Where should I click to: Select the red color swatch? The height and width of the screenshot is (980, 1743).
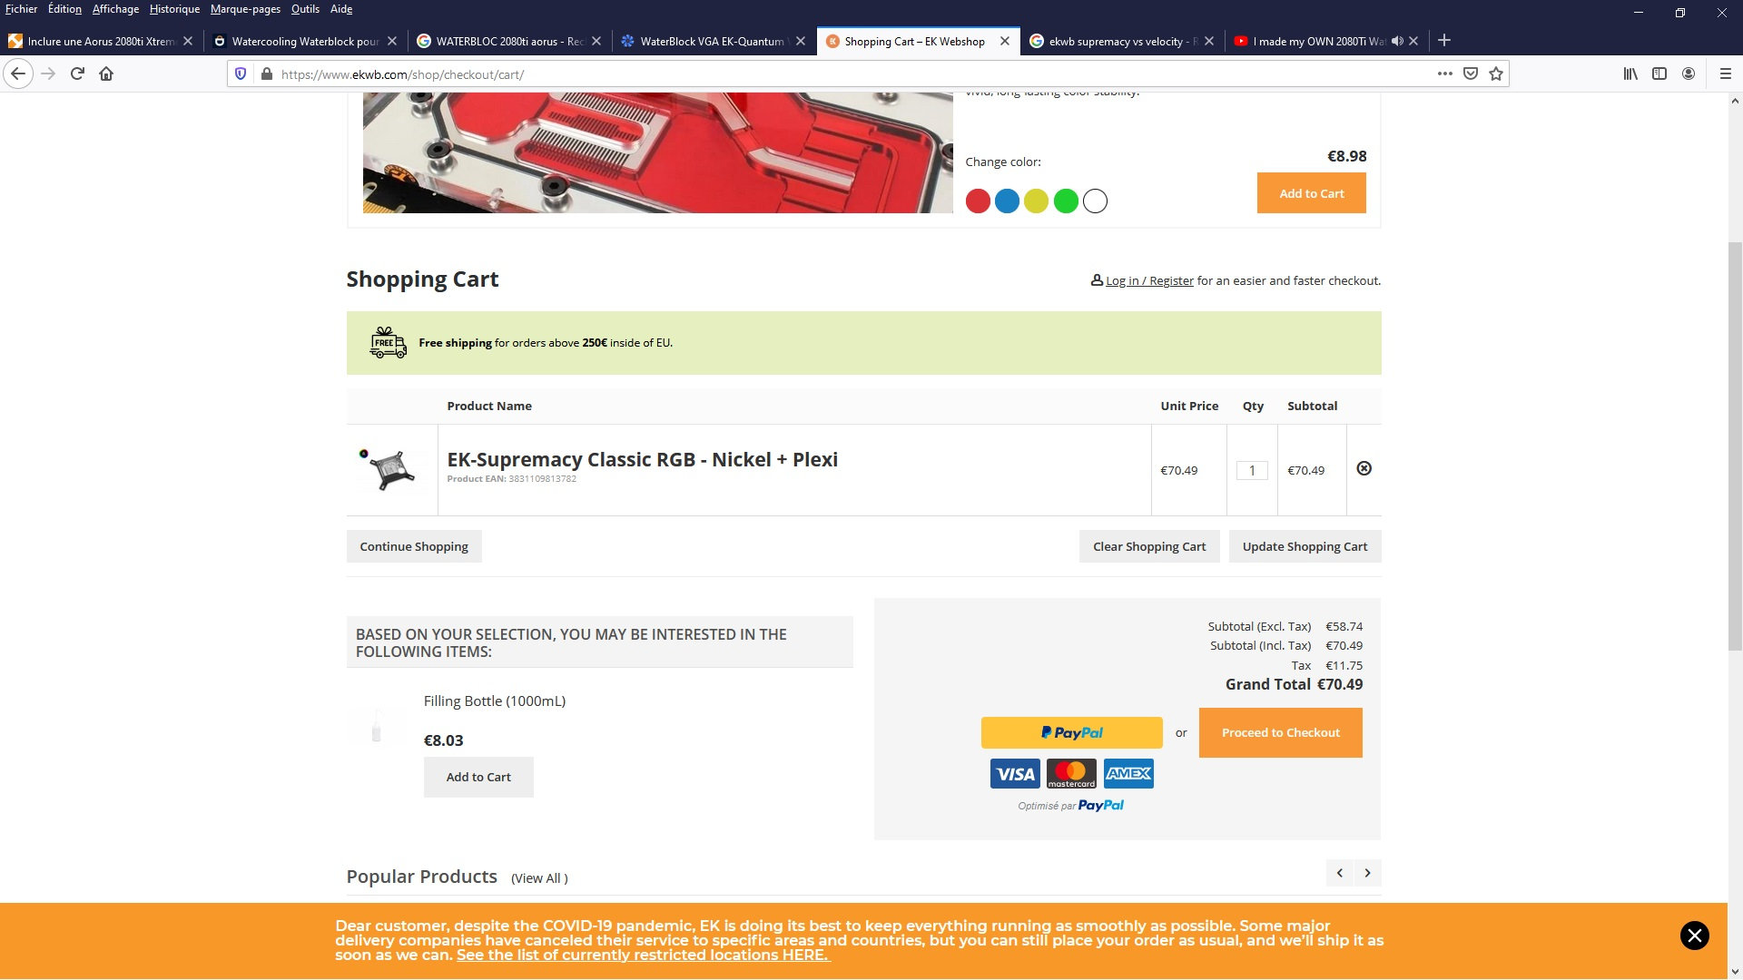click(x=978, y=201)
